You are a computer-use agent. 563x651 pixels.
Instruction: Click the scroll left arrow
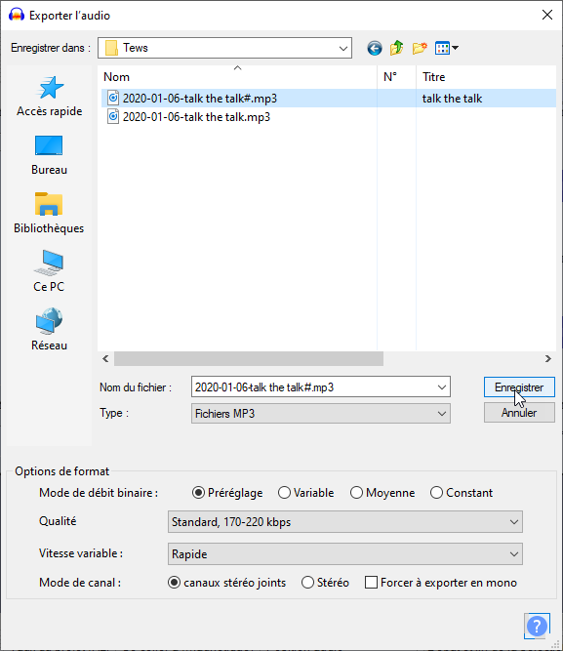(105, 359)
